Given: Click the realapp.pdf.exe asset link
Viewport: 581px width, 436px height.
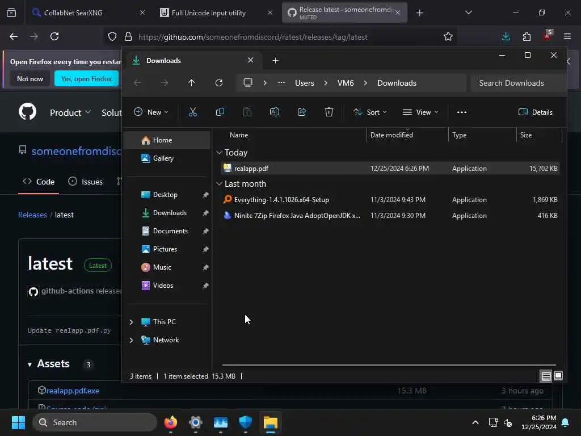Looking at the screenshot, I should pyautogui.click(x=73, y=391).
